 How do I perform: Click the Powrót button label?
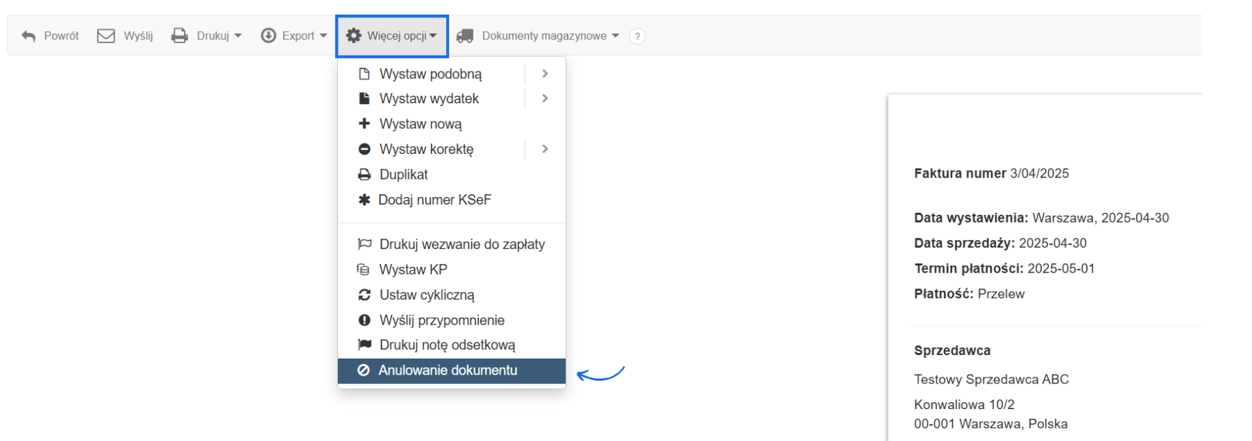click(62, 36)
